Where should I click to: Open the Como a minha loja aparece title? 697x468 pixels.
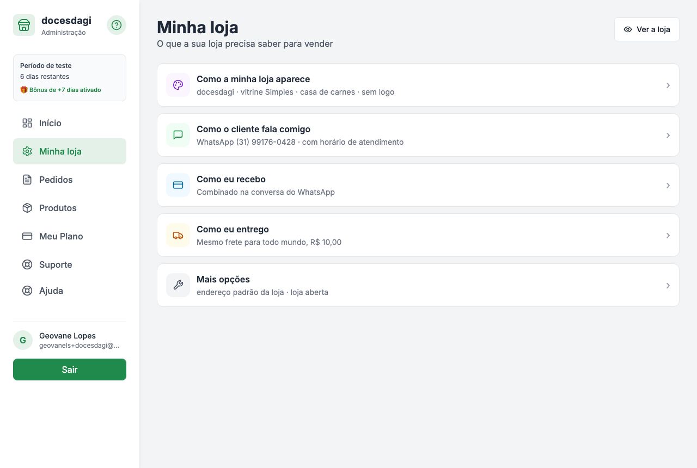(x=253, y=79)
